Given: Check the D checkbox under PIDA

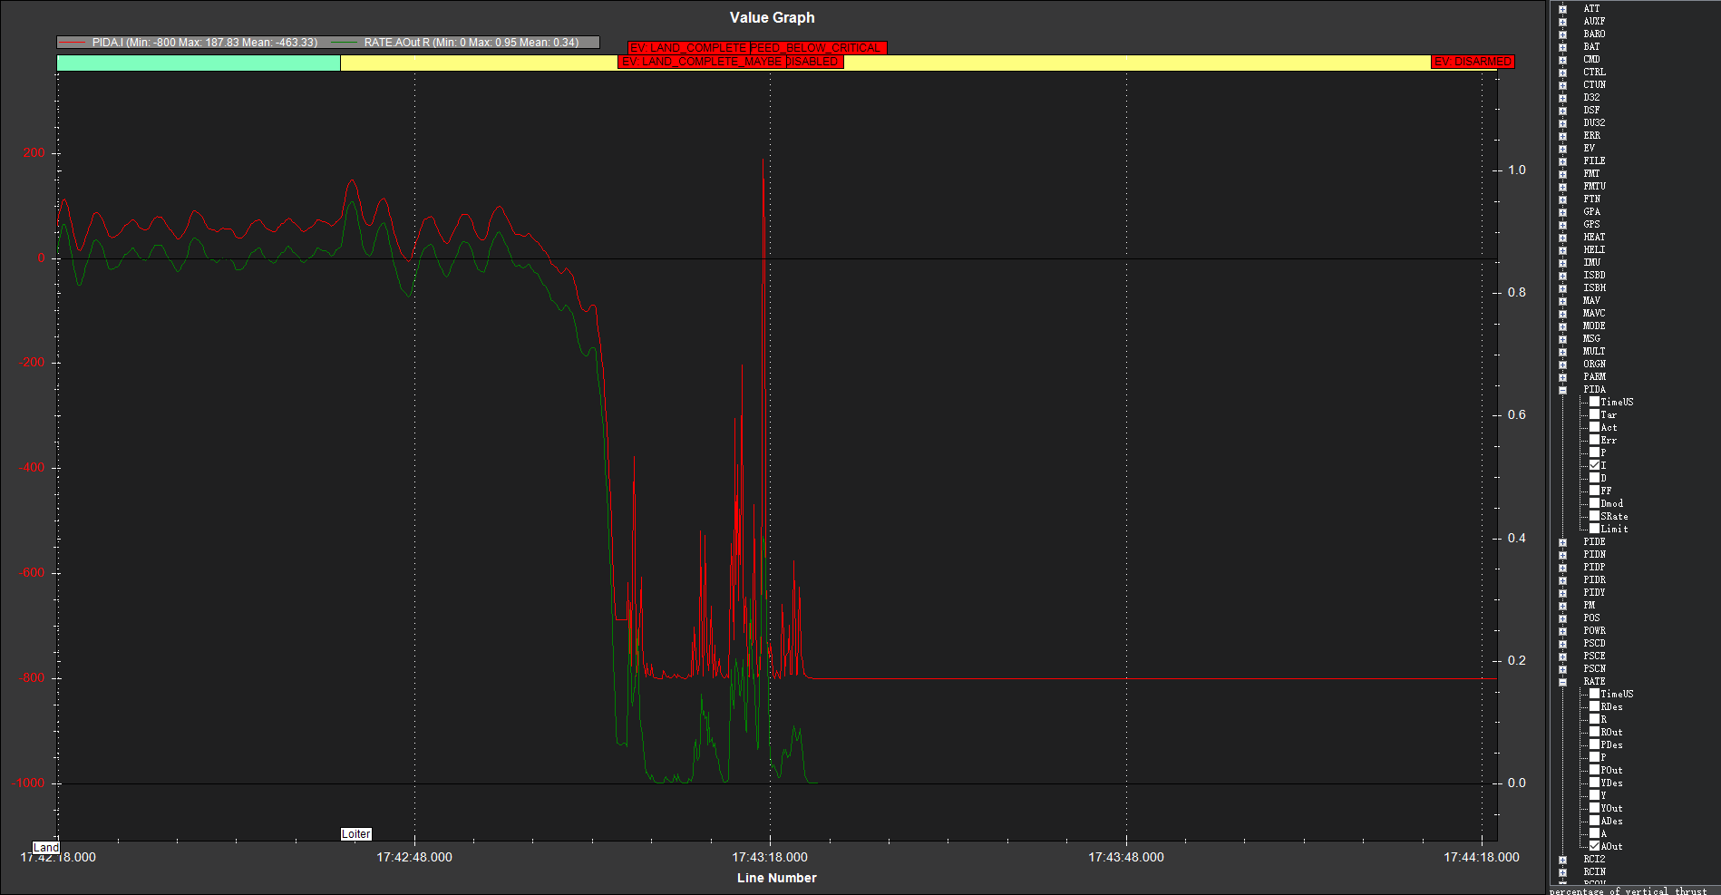Looking at the screenshot, I should 1594,478.
